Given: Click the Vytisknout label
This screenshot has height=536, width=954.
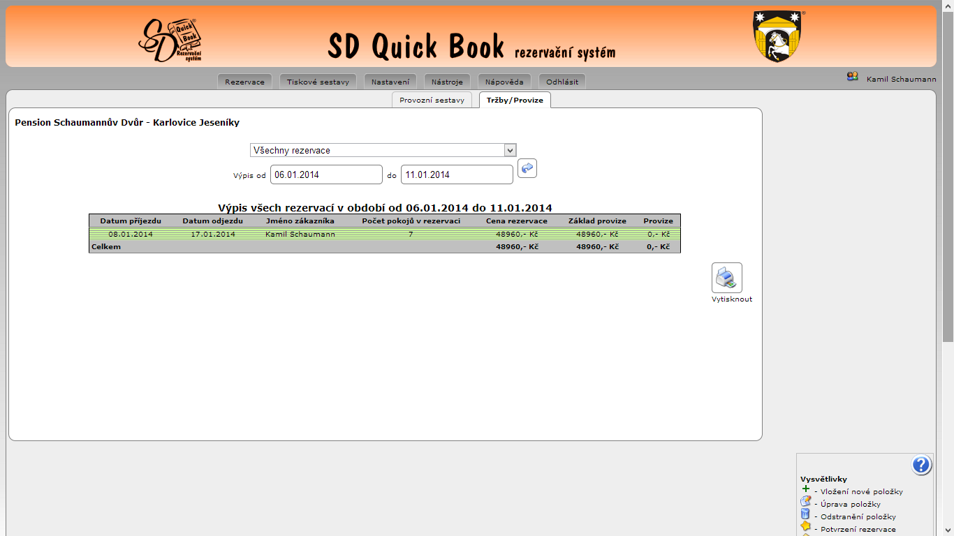Looking at the screenshot, I should coord(732,299).
